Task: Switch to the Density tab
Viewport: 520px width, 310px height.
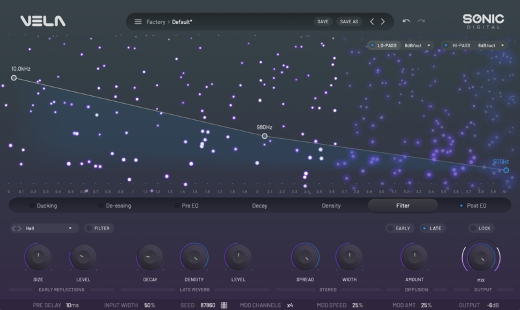Action: click(x=331, y=206)
